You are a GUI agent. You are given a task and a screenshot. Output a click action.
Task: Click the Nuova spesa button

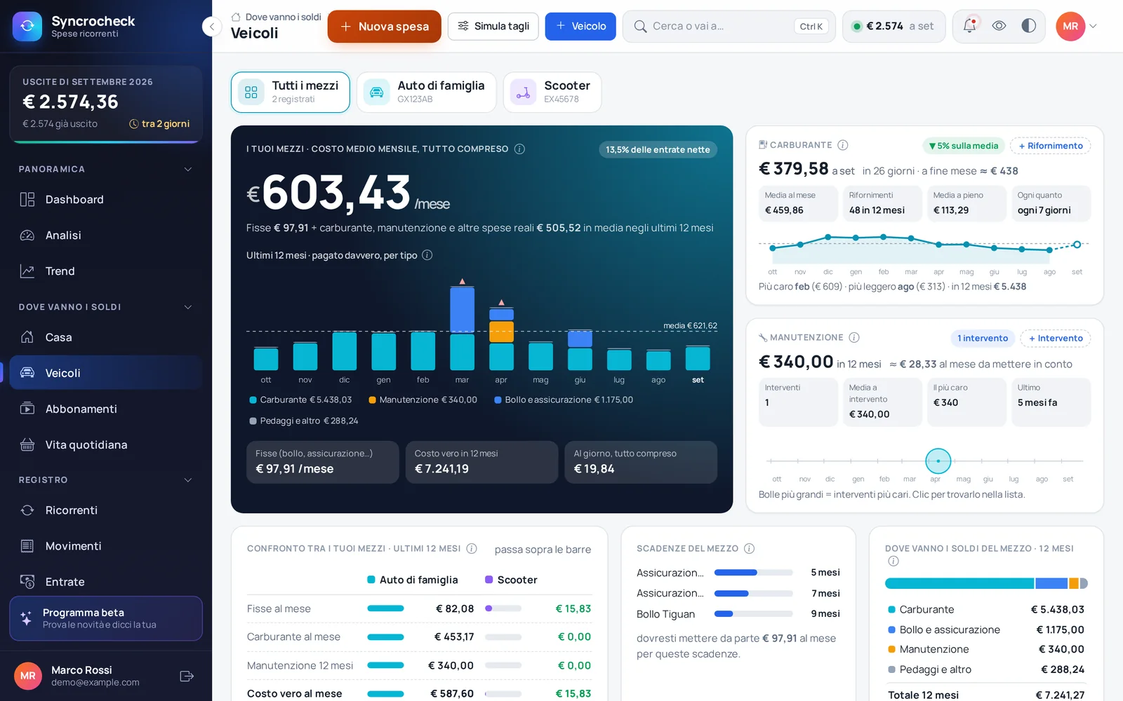coord(384,26)
